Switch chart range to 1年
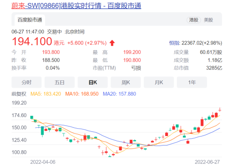This screenshot has height=168, width=240. point(192,82)
